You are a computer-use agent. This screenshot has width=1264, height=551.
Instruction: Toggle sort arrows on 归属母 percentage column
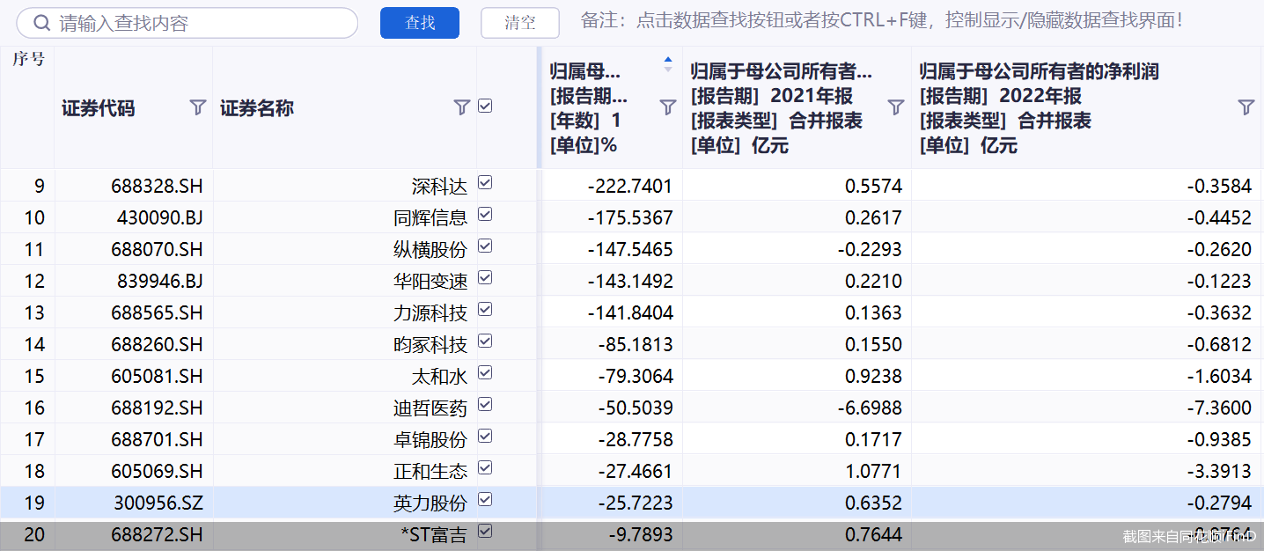tap(667, 64)
